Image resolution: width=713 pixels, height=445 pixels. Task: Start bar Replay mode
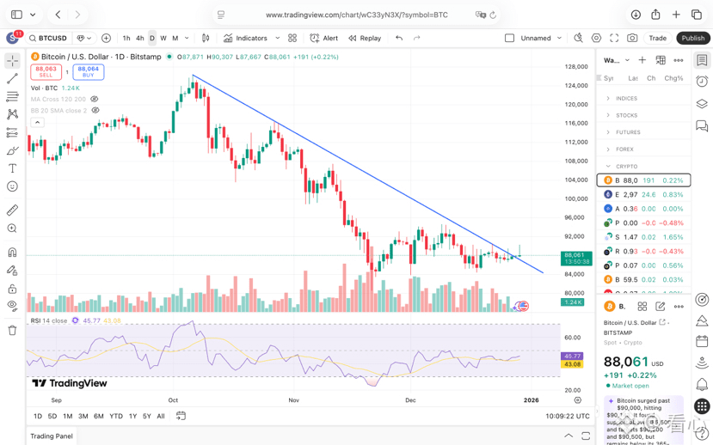[x=365, y=38]
